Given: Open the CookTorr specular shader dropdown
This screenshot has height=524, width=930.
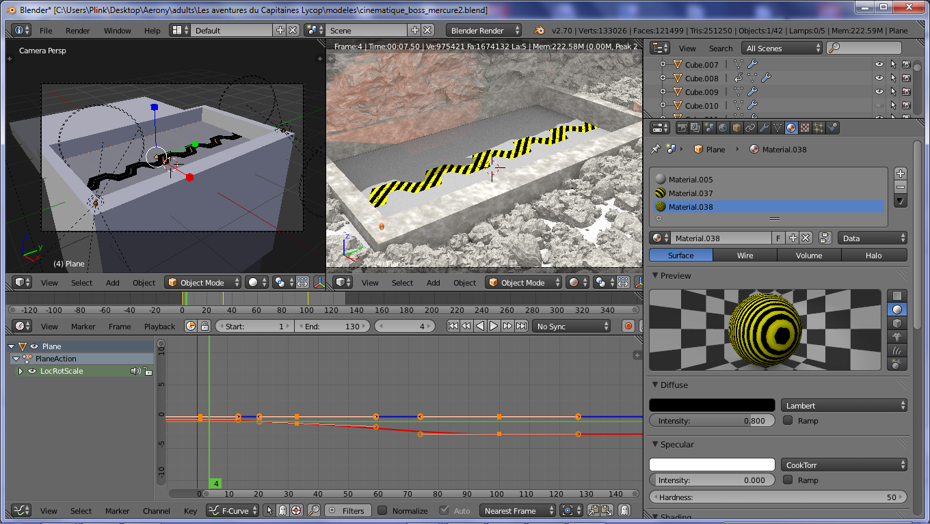Looking at the screenshot, I should pos(844,465).
